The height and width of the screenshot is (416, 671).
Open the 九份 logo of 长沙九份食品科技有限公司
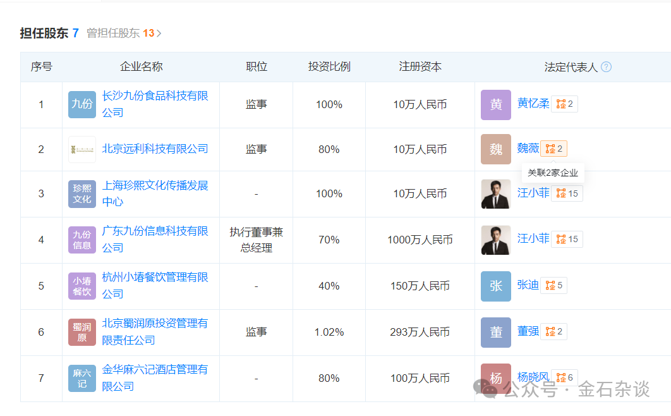point(82,104)
